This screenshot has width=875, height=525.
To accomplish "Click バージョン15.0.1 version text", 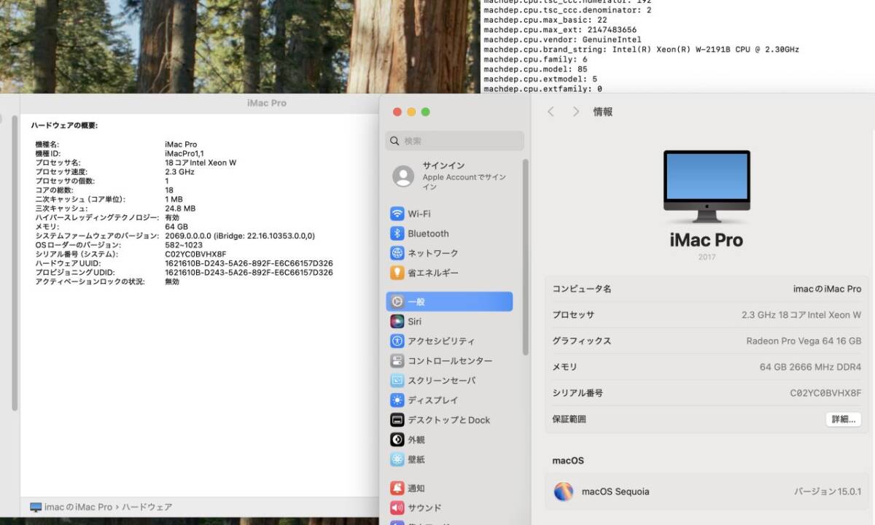I will (828, 491).
